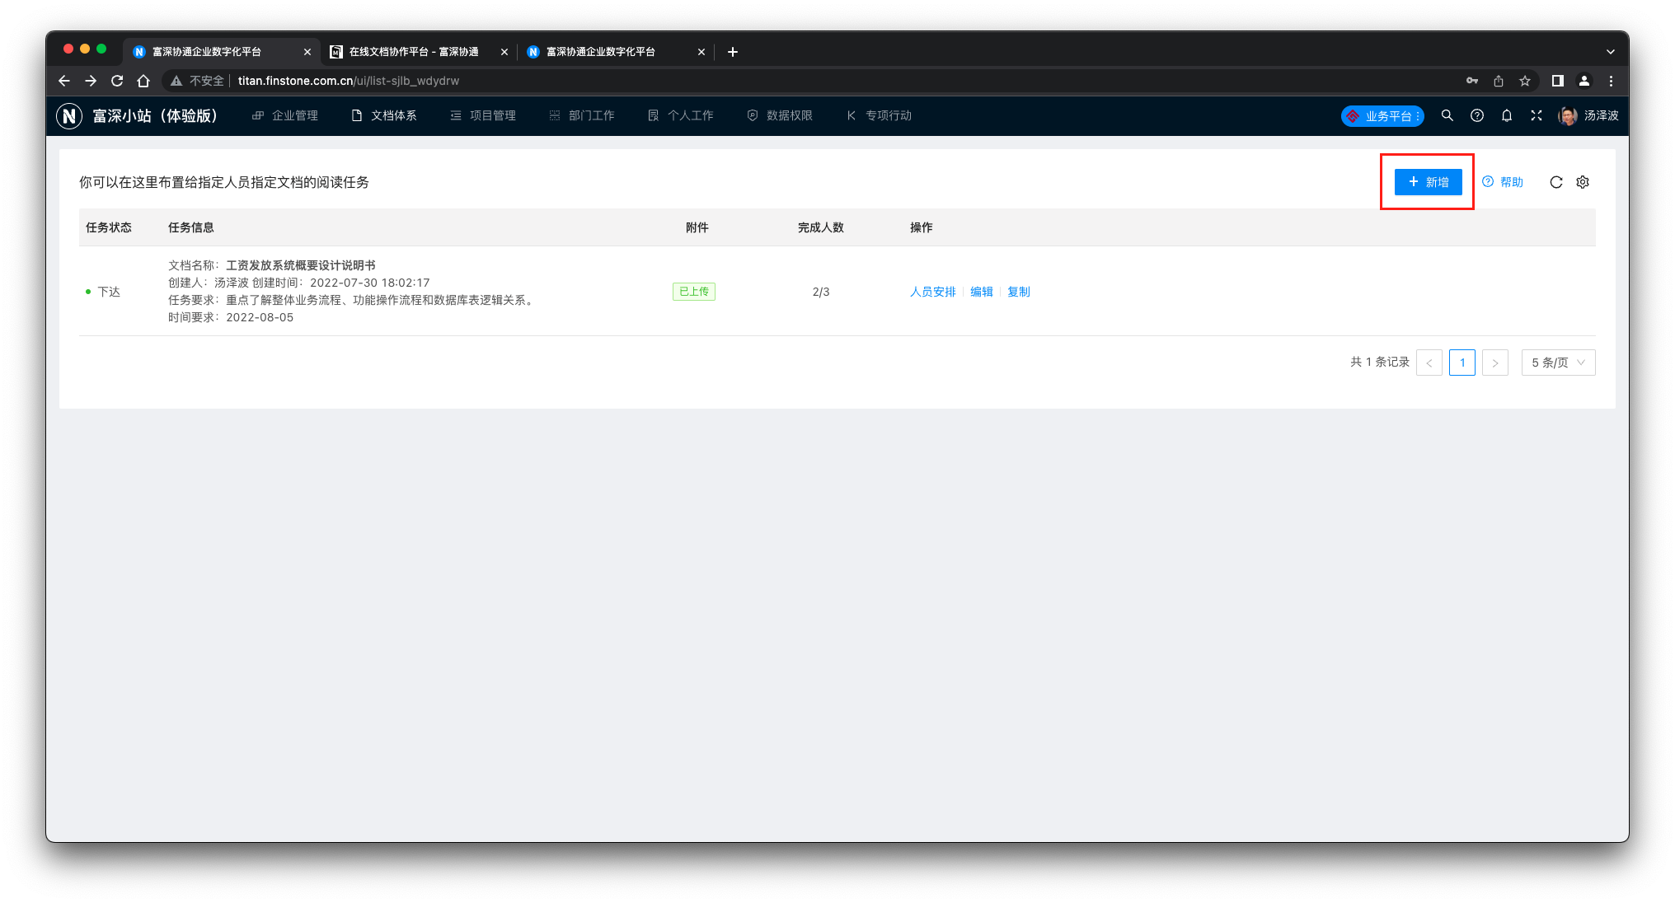This screenshot has height=903, width=1675.
Task: Open the 文档体系 menu
Action: coord(384,115)
